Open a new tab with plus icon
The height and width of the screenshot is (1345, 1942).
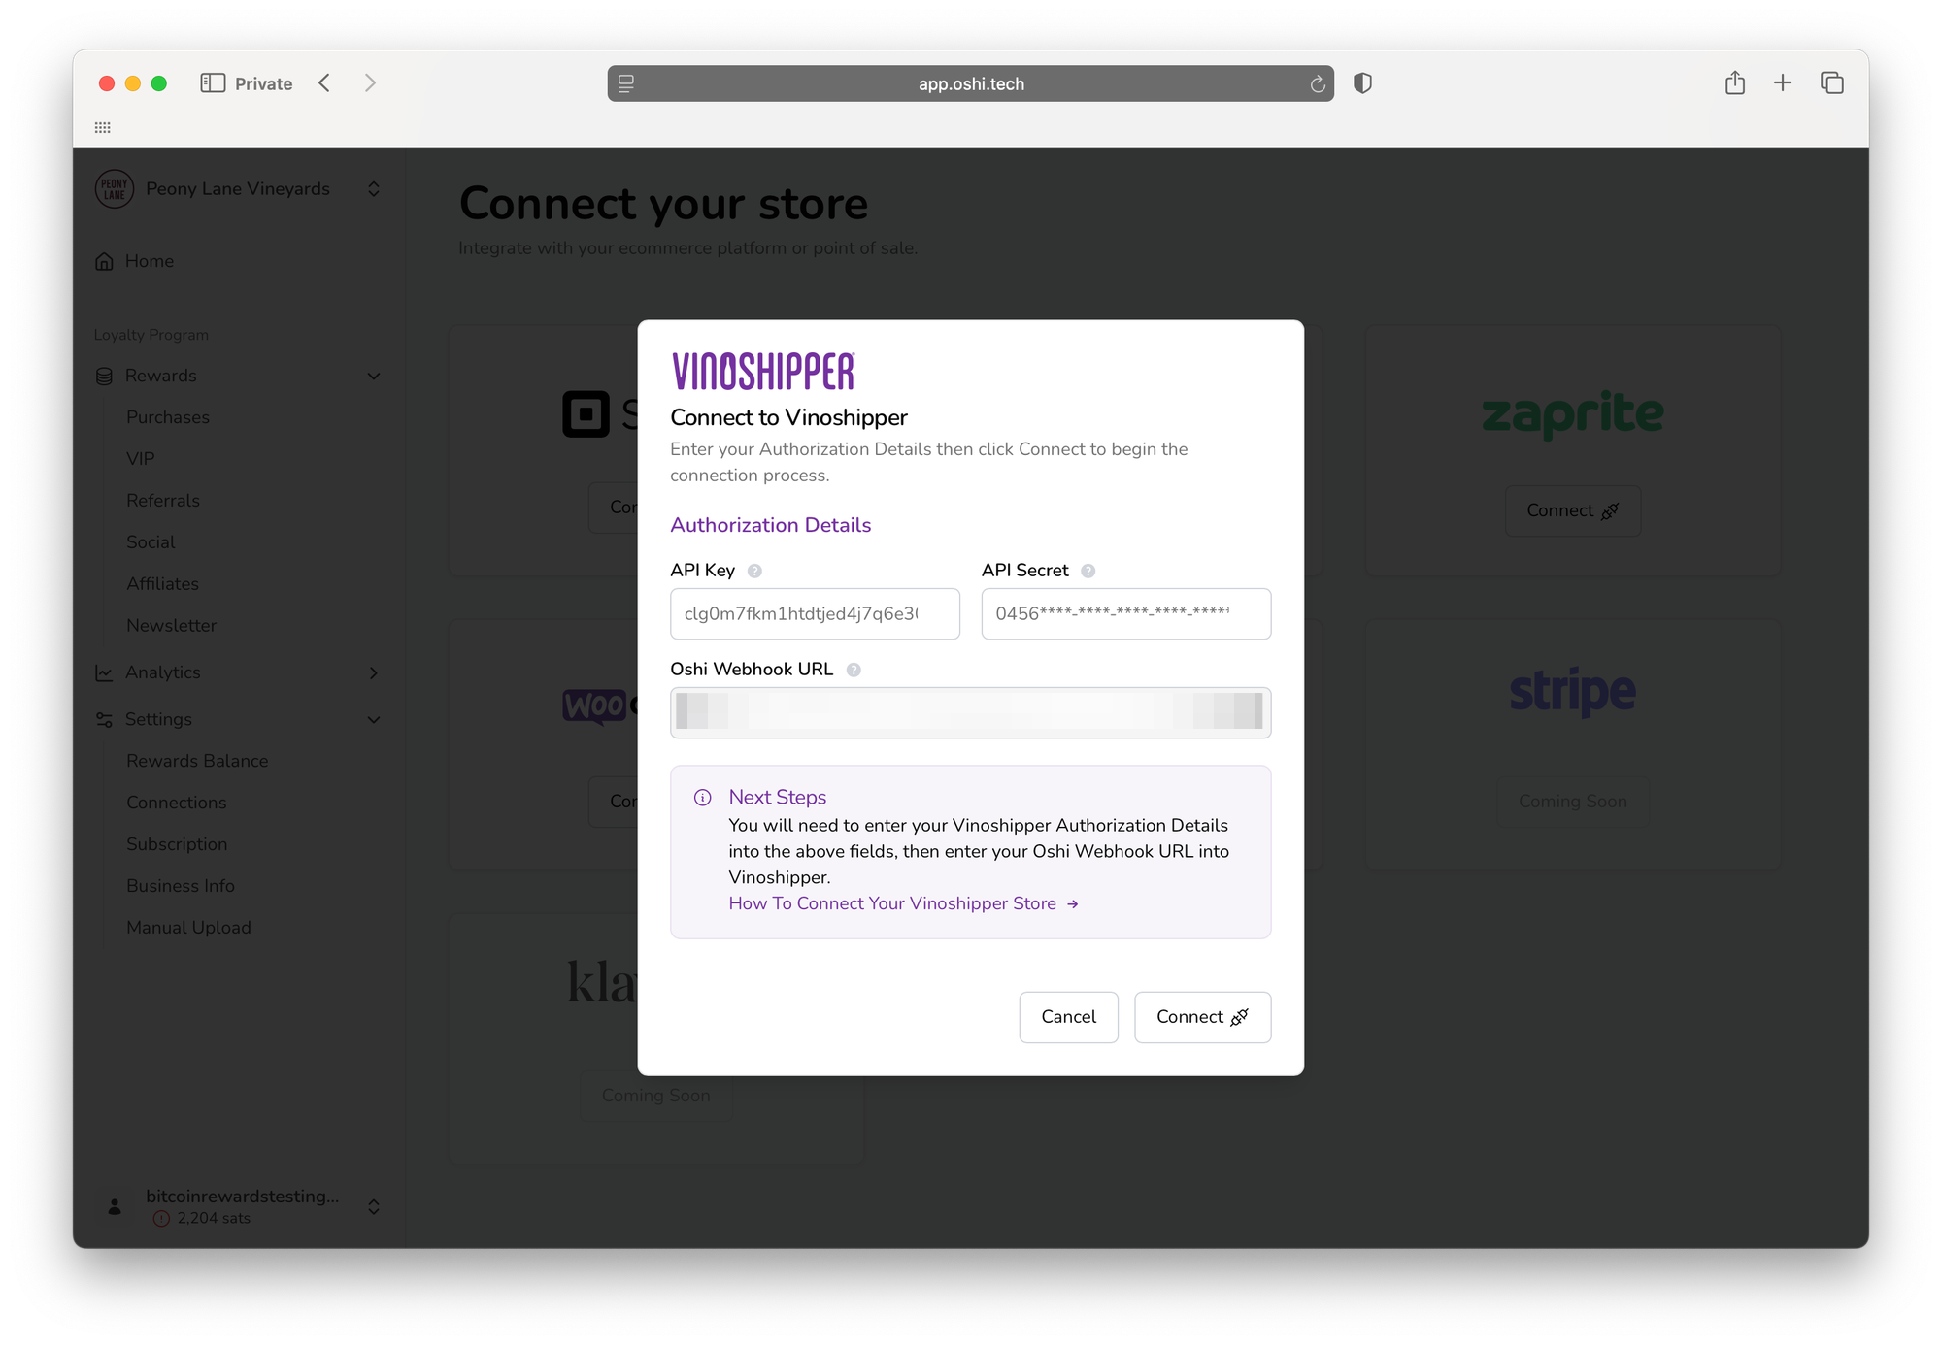click(1783, 83)
